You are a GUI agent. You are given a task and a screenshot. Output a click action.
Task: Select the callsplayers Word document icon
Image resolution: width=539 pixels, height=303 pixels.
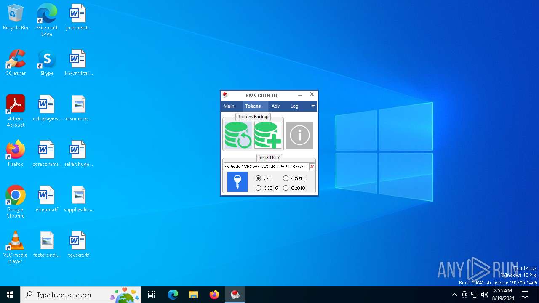pos(47,108)
